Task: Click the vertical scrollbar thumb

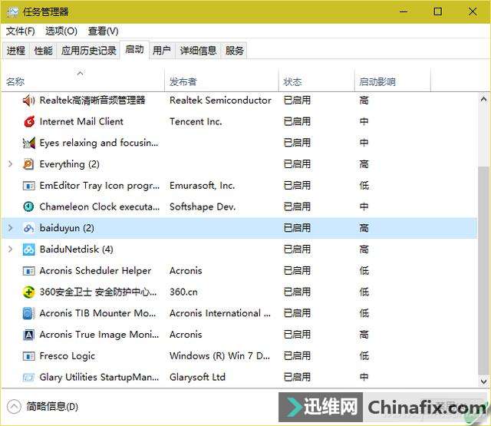Action: coord(483,271)
